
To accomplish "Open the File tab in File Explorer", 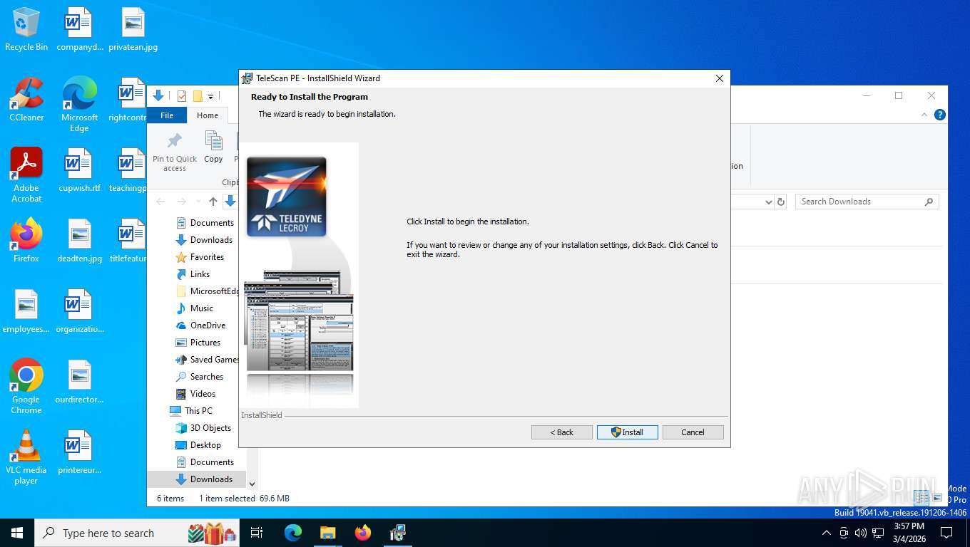I will (167, 115).
